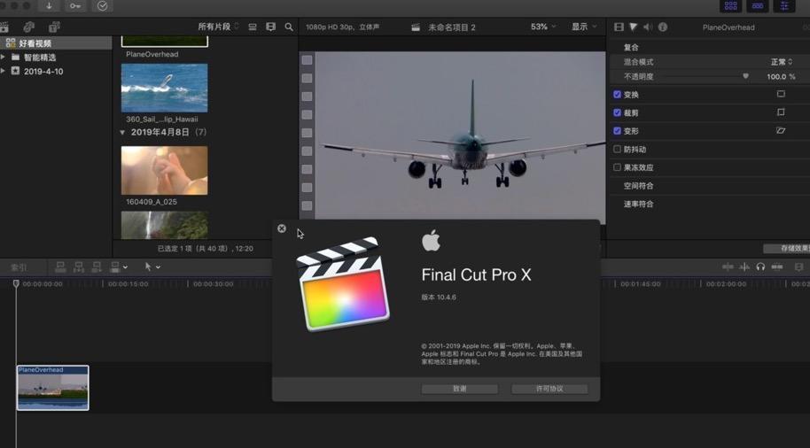The image size is (810, 448).
Task: Uncheck the 变形 checkbox
Action: pyautogui.click(x=617, y=131)
